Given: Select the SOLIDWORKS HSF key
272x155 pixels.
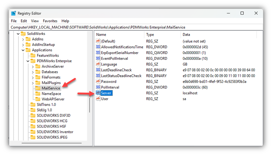Looking at the screenshot, I should (x=51, y=126).
